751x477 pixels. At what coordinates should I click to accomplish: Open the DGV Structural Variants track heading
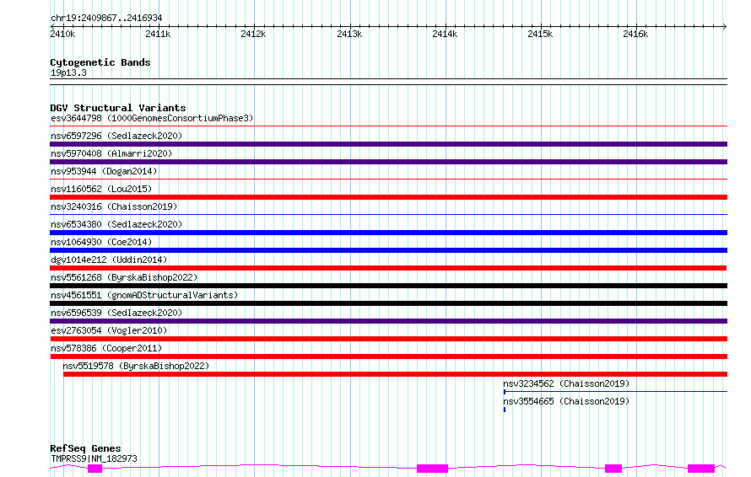(118, 108)
